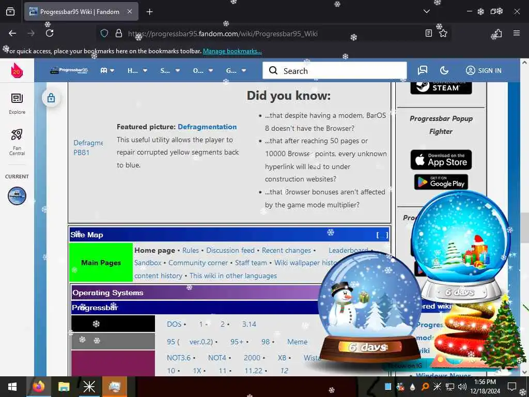Expand the O... navigation dropdown

(x=203, y=70)
